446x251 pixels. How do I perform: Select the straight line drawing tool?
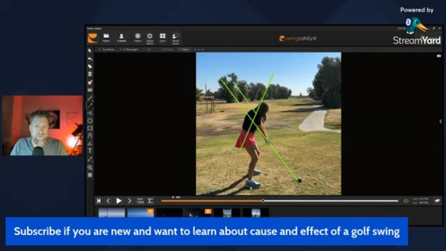pos(90,98)
